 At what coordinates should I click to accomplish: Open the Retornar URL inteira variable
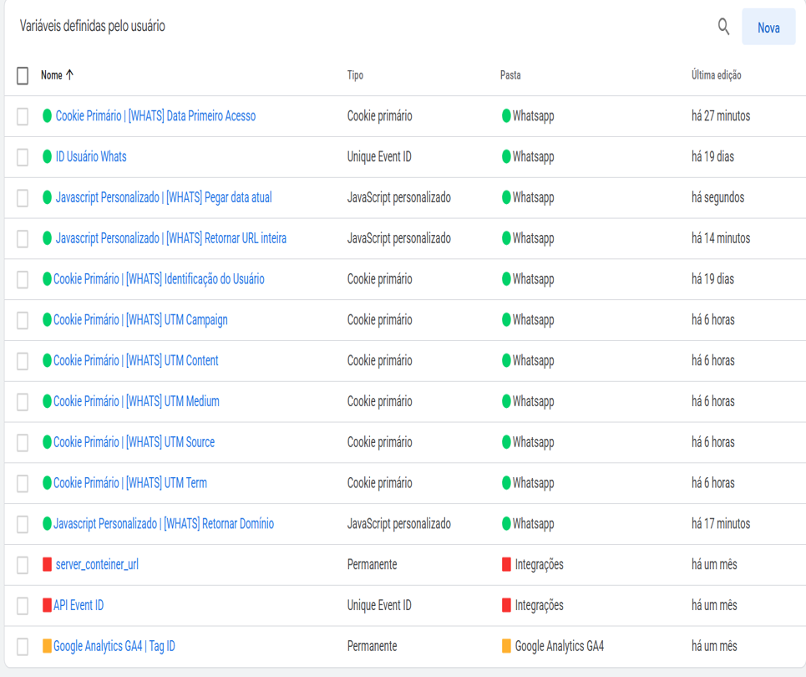(x=170, y=238)
